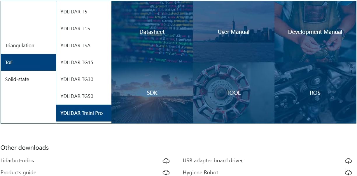Open the Datasheet tile

[x=152, y=32]
